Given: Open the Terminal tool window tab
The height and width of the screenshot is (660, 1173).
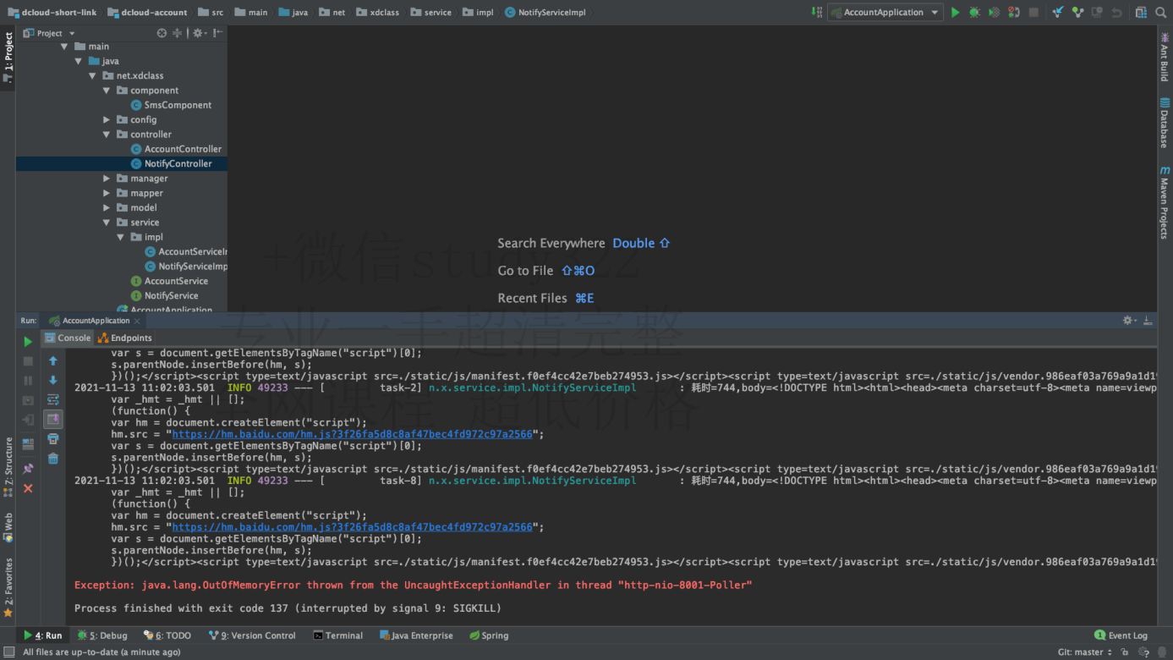Looking at the screenshot, I should 337,635.
